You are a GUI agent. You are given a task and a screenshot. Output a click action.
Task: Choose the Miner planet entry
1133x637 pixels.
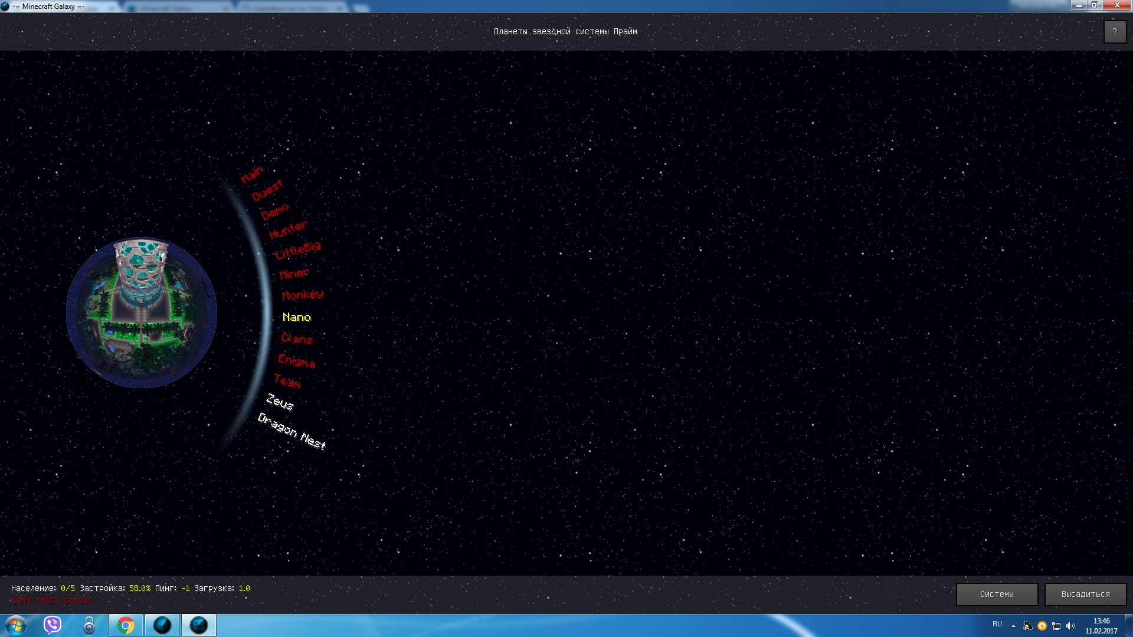pyautogui.click(x=294, y=274)
